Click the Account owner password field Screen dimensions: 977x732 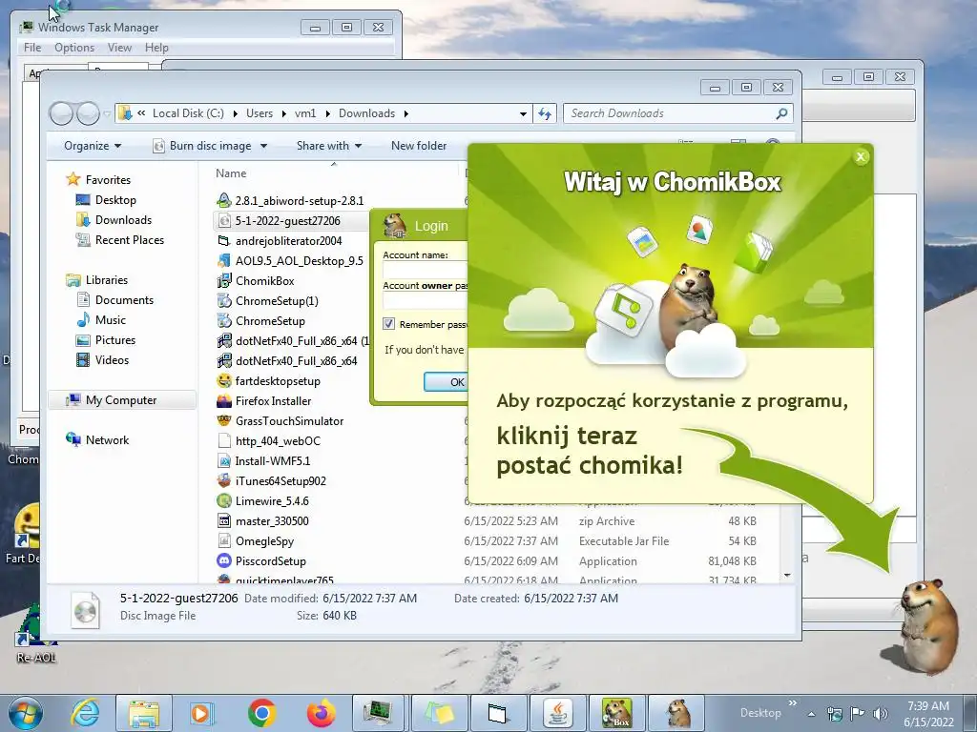[425, 300]
